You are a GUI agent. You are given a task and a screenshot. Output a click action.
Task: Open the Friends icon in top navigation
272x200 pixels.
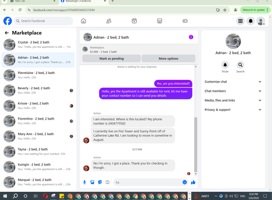click(109, 21)
